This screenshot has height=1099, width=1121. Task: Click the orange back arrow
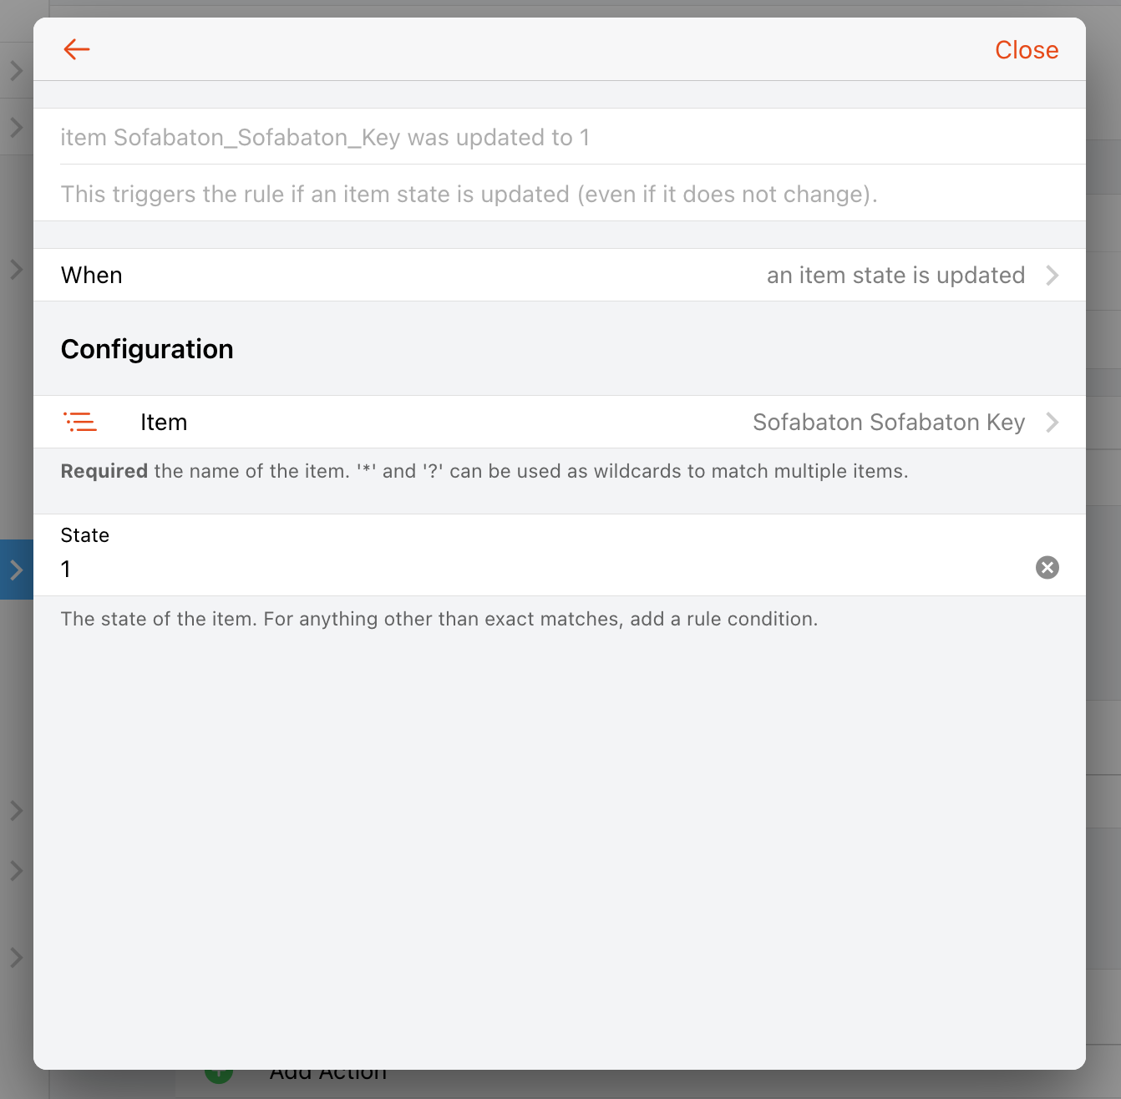pyautogui.click(x=77, y=49)
